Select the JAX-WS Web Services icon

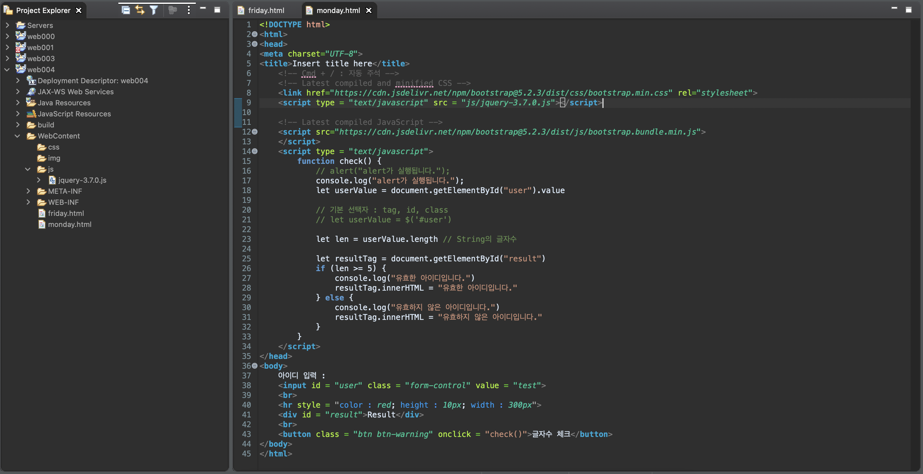(x=31, y=92)
